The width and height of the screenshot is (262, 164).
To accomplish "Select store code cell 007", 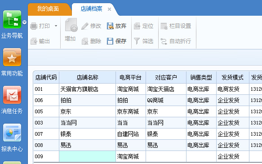I will coord(46,134).
